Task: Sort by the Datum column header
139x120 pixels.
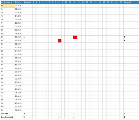Action: click(x=18, y=2)
